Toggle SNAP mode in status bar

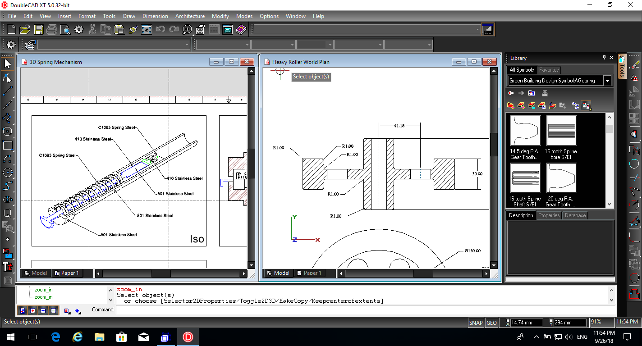(x=476, y=323)
